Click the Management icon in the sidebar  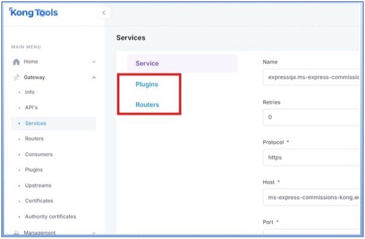[16, 233]
